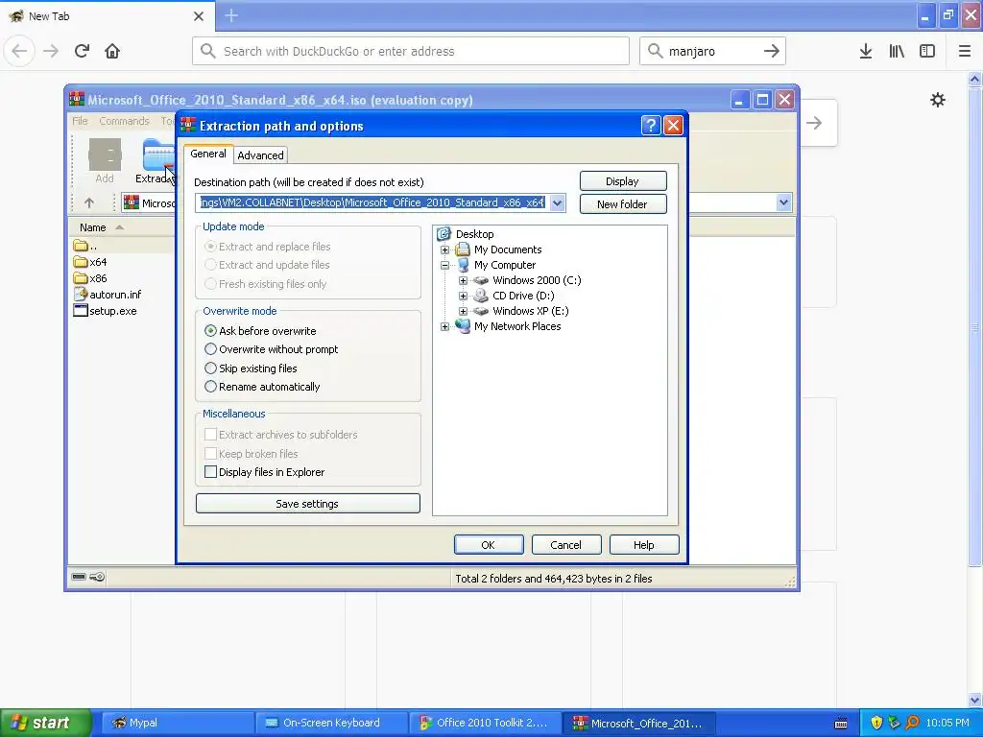Open the browser Home page icon

(x=112, y=51)
